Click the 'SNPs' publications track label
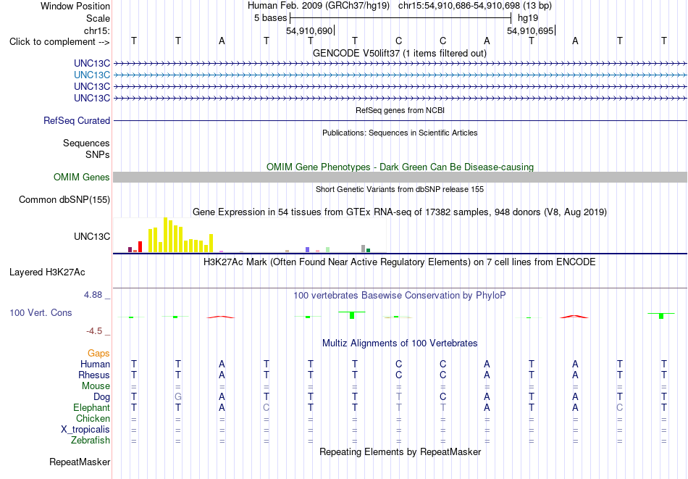 (98, 154)
